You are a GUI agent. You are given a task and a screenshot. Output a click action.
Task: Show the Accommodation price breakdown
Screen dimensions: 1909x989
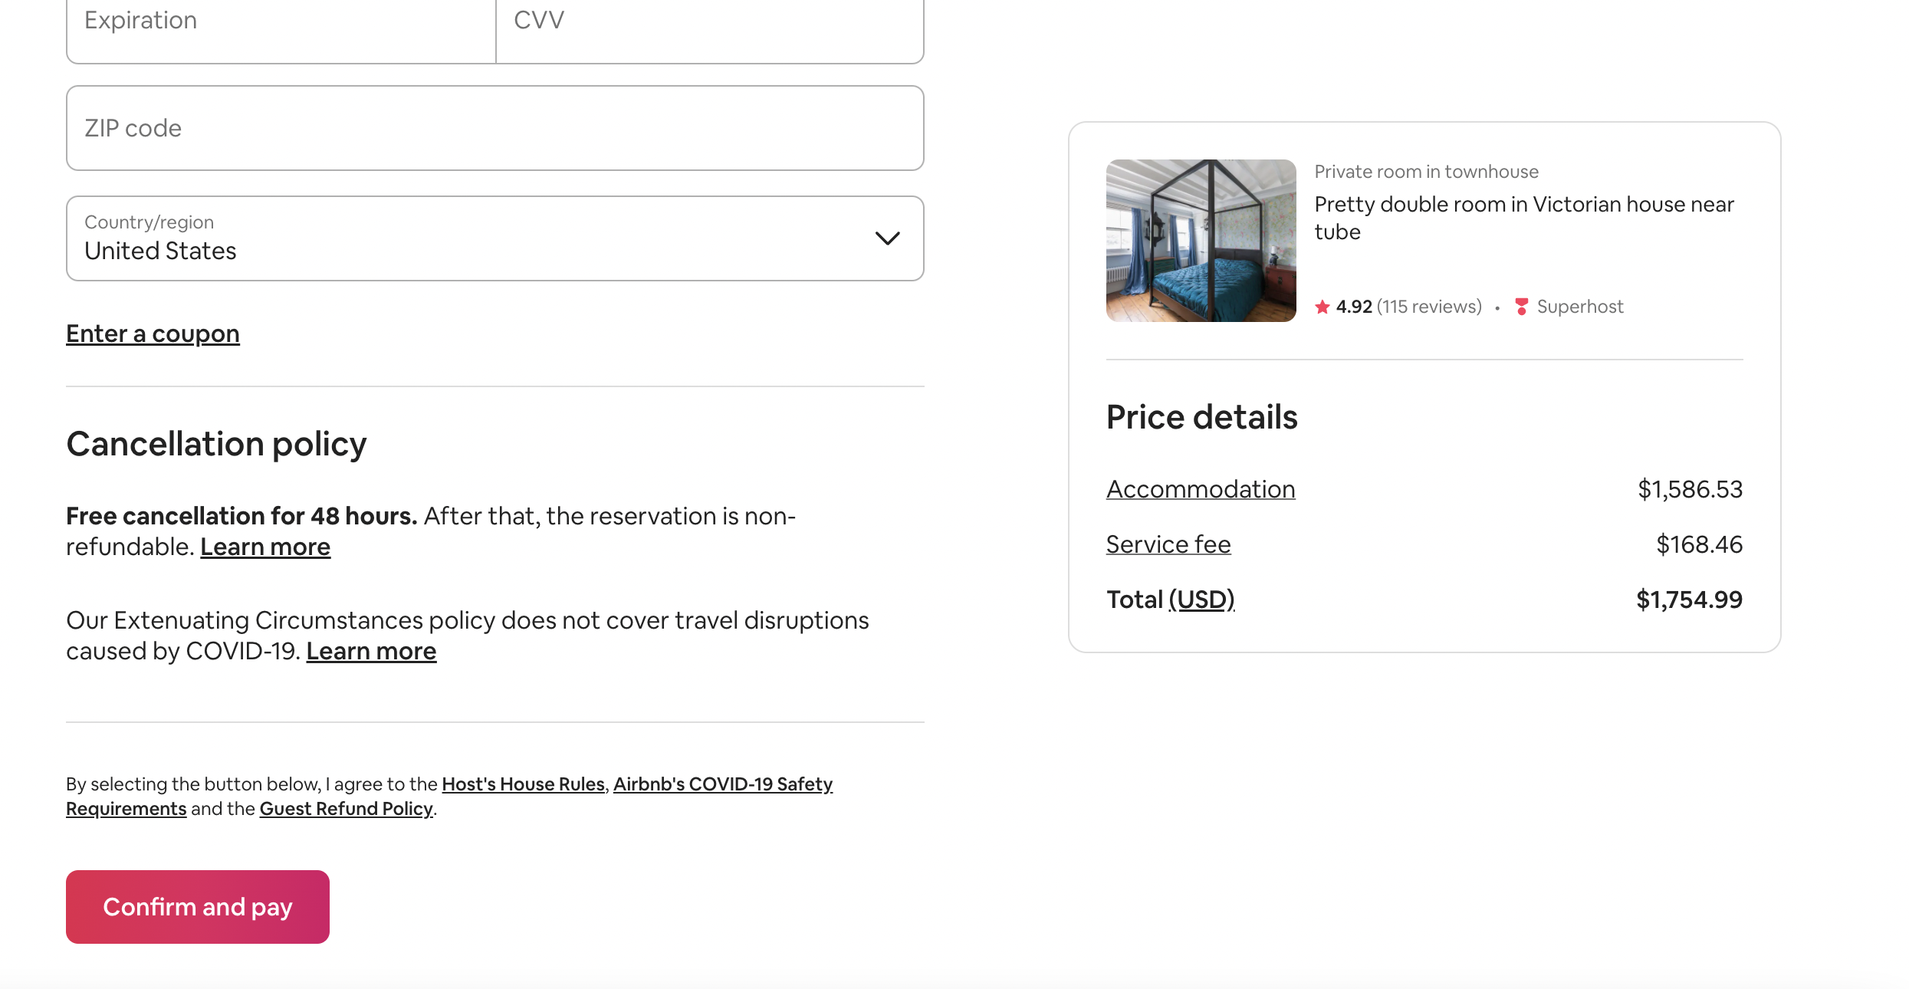(x=1201, y=489)
